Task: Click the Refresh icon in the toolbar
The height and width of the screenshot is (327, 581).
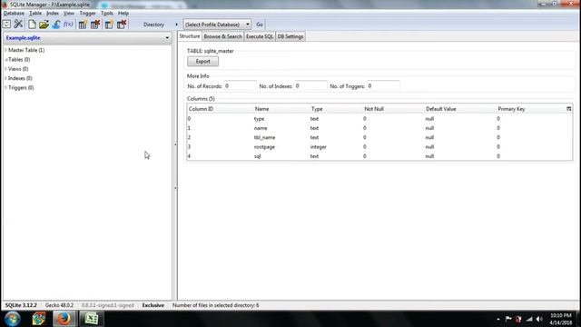Action: coord(6,25)
